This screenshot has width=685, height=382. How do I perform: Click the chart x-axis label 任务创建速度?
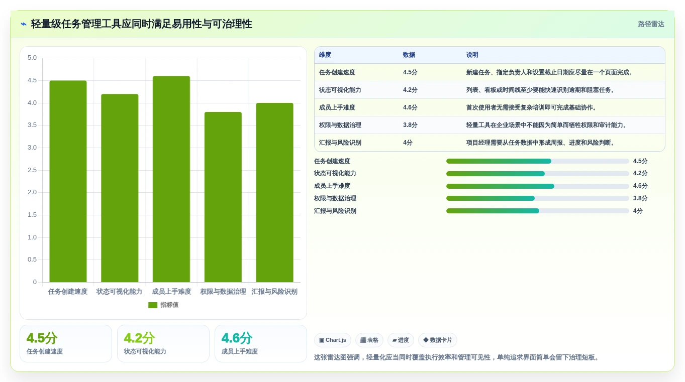(x=68, y=292)
